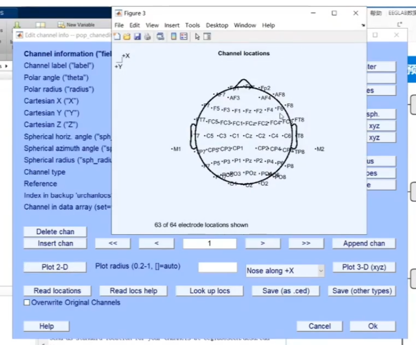416x345 pixels.
Task: Open the Tools menu in Figure 3
Action: coord(192,25)
